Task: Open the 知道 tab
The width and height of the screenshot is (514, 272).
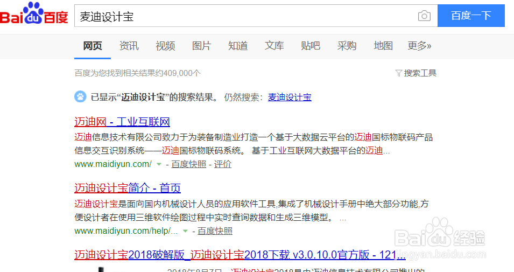Action: coord(238,46)
